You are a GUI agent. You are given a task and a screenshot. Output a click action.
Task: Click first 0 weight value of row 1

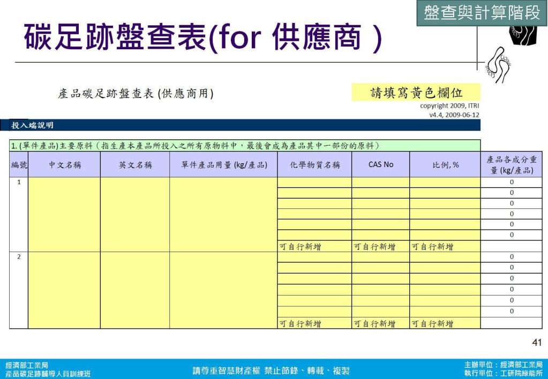pyautogui.click(x=512, y=182)
